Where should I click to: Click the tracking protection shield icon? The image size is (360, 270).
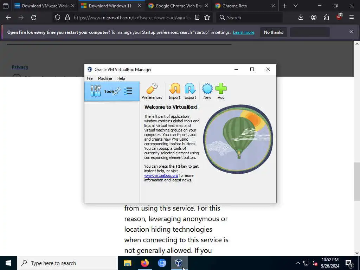click(x=58, y=18)
